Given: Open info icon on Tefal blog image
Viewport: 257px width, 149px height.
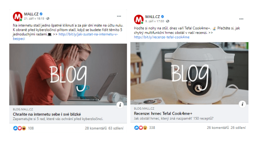Looking at the screenshot, I should click(242, 104).
